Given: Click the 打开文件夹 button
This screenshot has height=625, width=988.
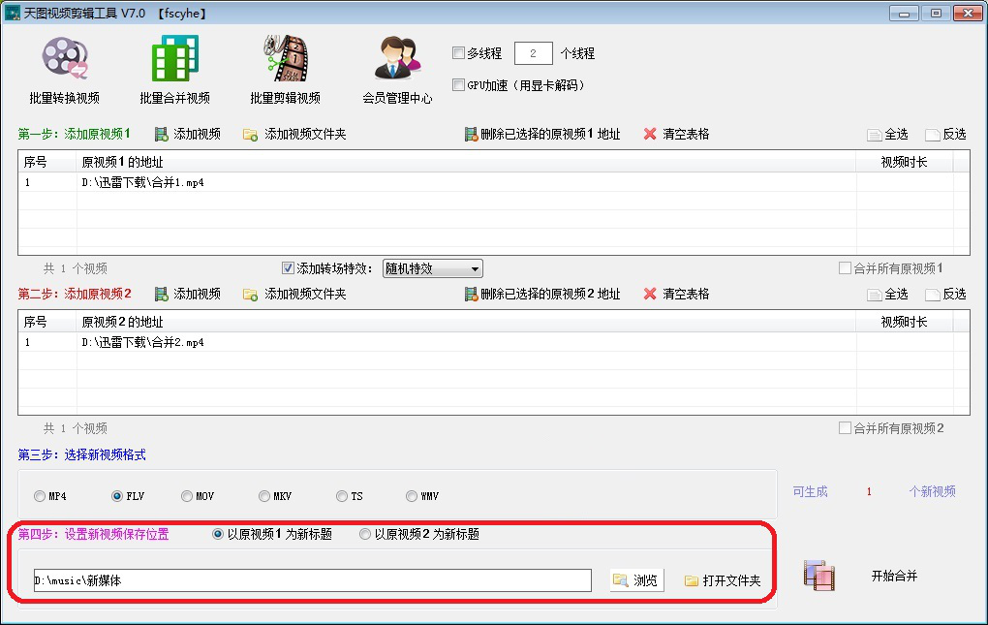Looking at the screenshot, I should point(723,580).
